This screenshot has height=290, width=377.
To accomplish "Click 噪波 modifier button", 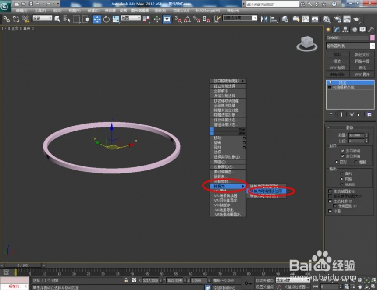I will tap(337, 61).
